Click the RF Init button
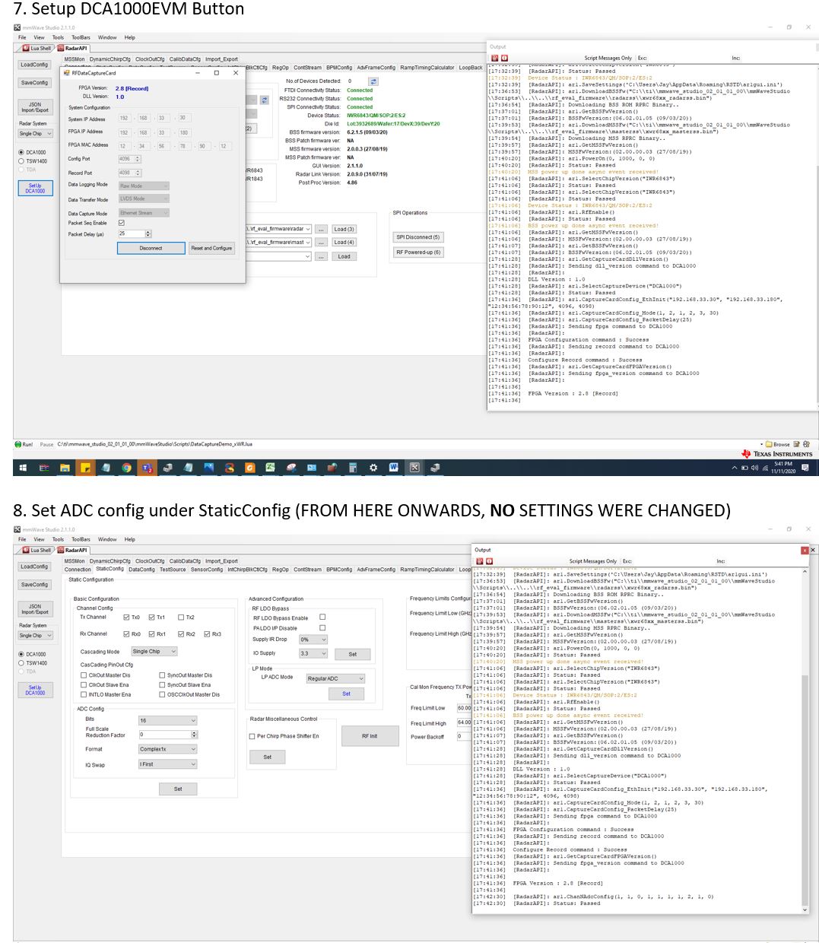Viewport: 819px width, 943px height. (370, 736)
